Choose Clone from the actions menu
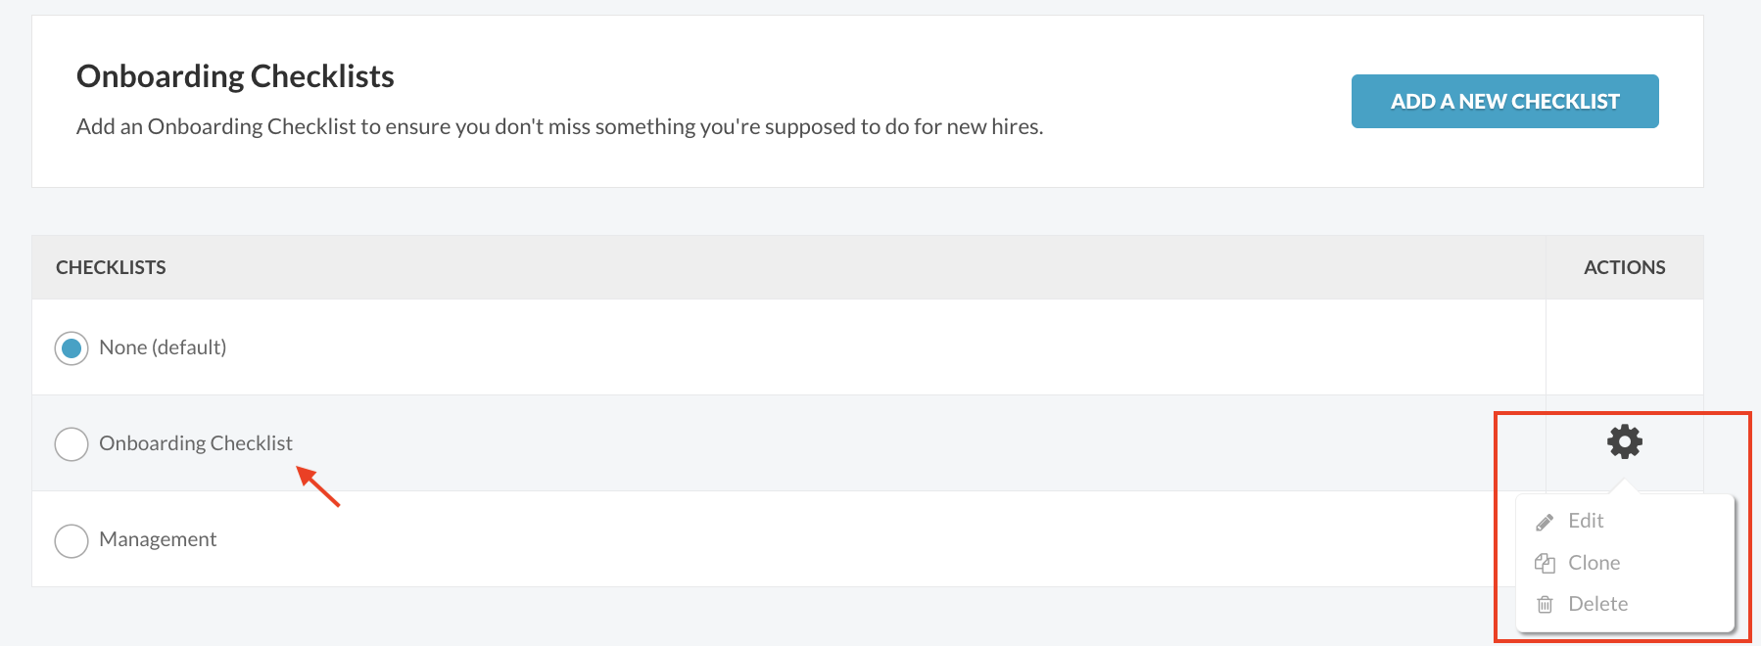Screen dimensions: 1761x646 [1594, 563]
